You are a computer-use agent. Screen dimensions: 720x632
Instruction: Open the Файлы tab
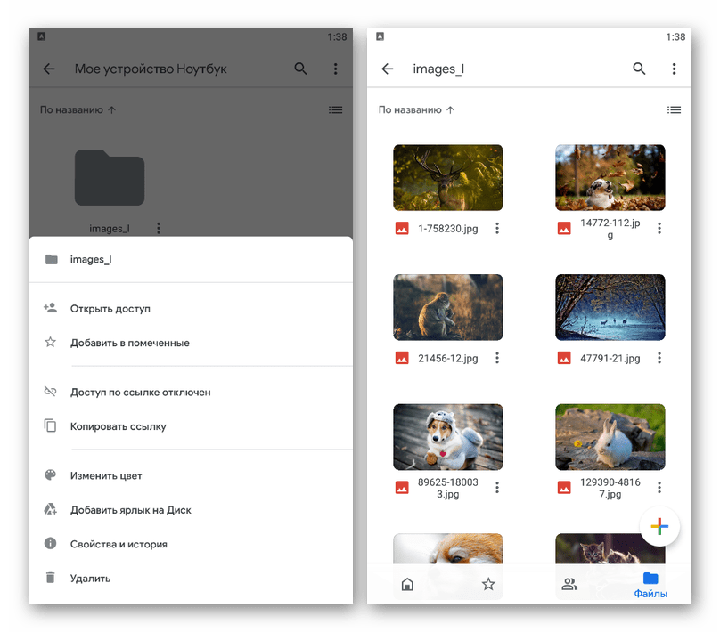click(x=650, y=584)
